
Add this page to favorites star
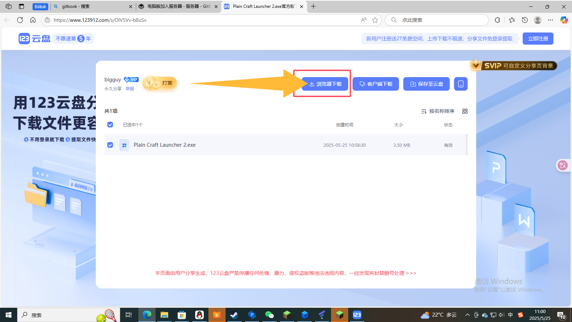[x=375, y=20]
